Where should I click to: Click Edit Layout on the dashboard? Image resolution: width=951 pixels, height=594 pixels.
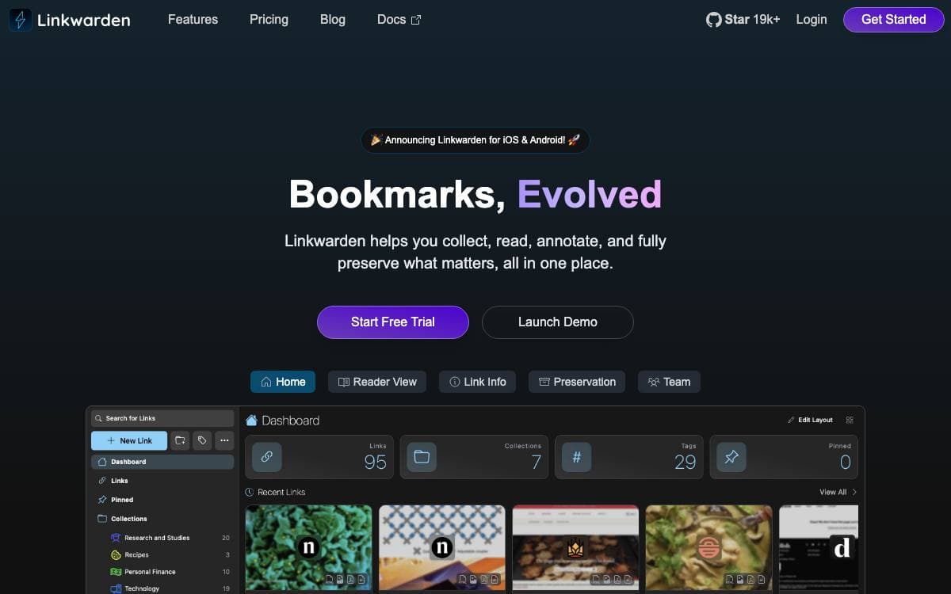click(x=810, y=420)
